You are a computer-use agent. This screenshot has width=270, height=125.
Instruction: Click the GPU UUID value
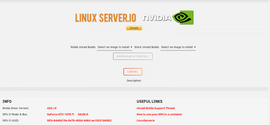(x=79, y=120)
